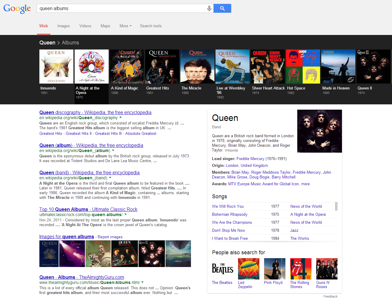392x302 pixels.
Task: Click Don't Stop Me Now song link
Action: 228,231
